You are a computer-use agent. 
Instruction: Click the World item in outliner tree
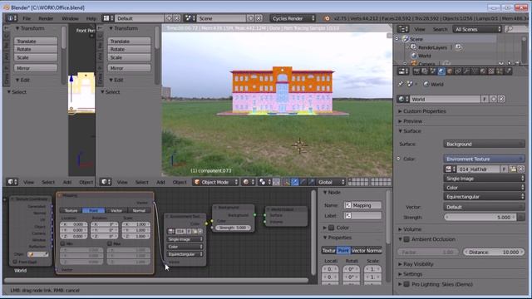pos(424,56)
